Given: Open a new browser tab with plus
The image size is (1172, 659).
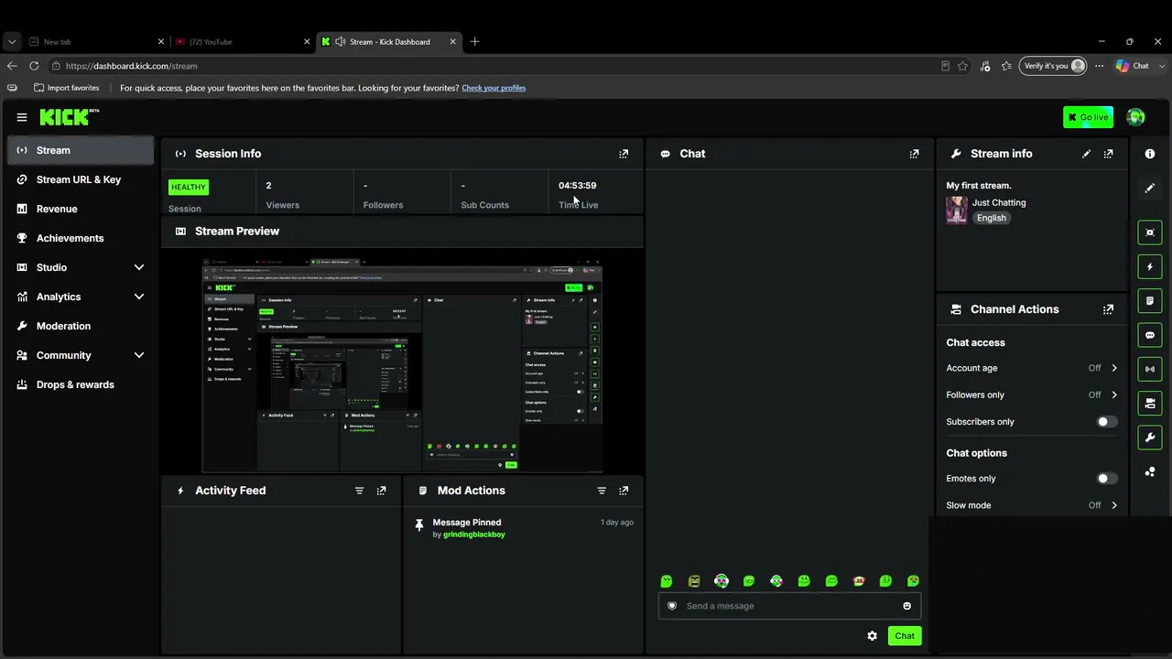Looking at the screenshot, I should 474,41.
